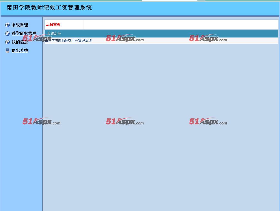This screenshot has height=211, width=280.
Task: Click the disc icon beside 我的信息
Action: (x=7, y=42)
